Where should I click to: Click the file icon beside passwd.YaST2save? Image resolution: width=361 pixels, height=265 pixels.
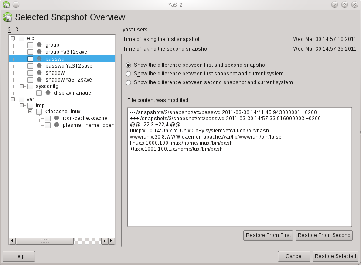coord(39,65)
